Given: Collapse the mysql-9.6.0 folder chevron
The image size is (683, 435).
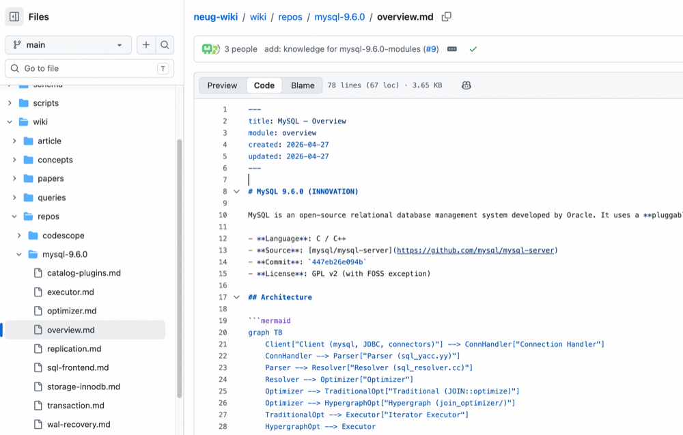Looking at the screenshot, I should 19,254.
